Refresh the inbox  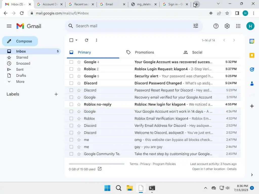[x=87, y=40]
